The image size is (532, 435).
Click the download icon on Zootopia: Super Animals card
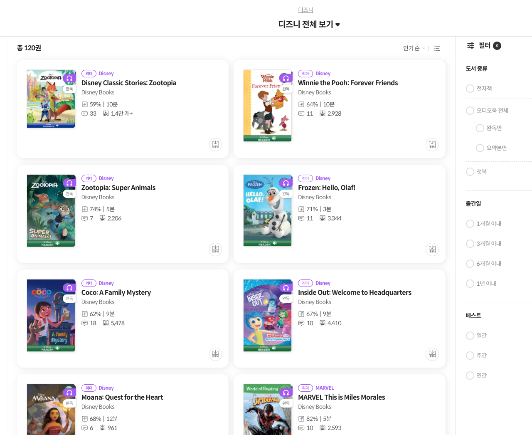pyautogui.click(x=215, y=250)
